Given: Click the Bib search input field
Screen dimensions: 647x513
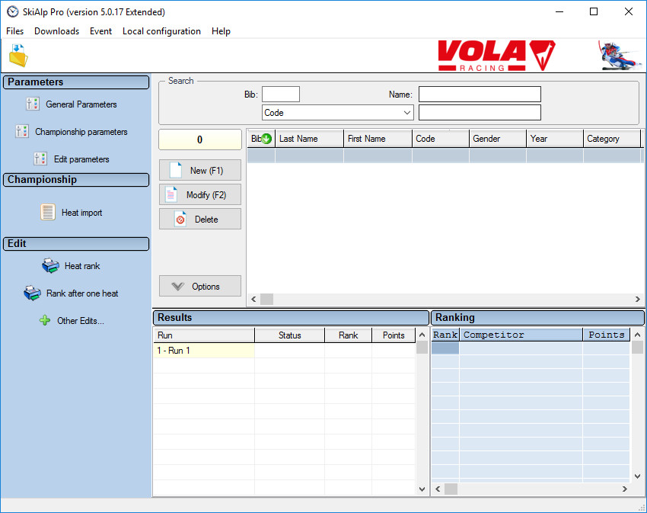Looking at the screenshot, I should [281, 95].
